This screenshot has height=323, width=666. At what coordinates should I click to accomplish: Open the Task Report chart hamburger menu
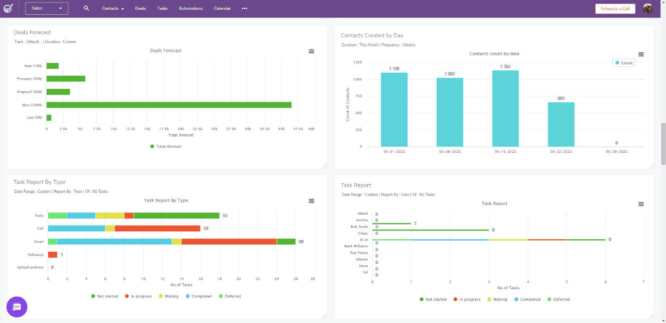point(641,204)
